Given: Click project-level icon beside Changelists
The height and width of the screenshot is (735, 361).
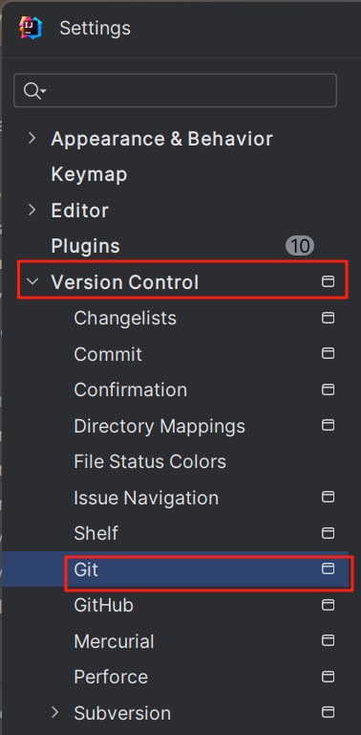Looking at the screenshot, I should click(x=329, y=318).
